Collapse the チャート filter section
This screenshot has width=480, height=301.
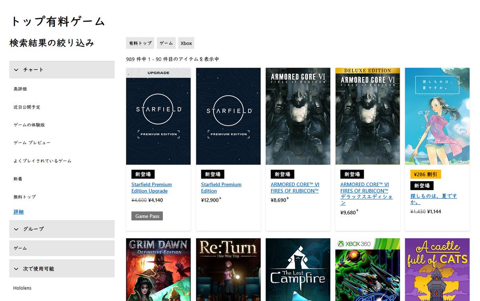62,69
